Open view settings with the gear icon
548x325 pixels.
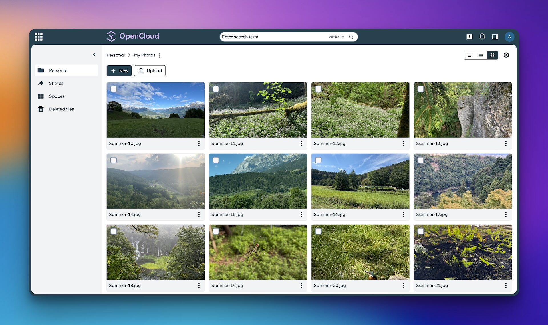pyautogui.click(x=506, y=55)
